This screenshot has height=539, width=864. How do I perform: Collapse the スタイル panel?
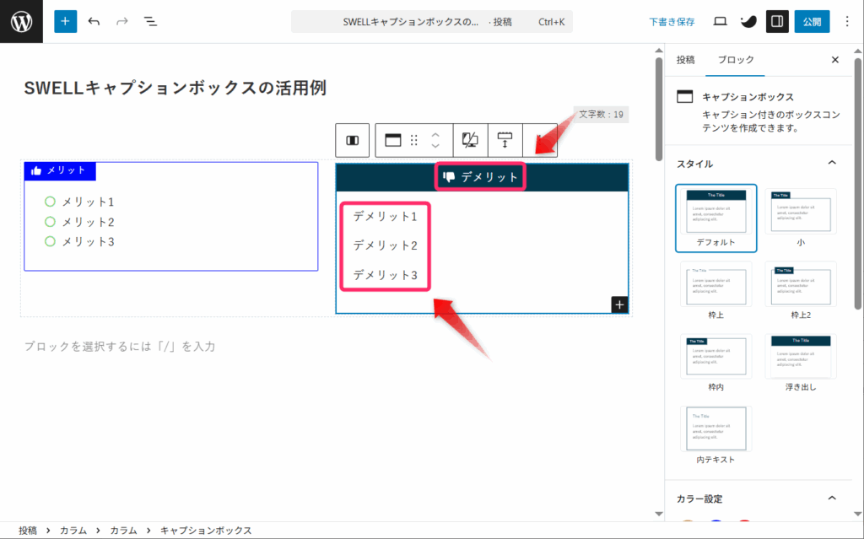832,163
